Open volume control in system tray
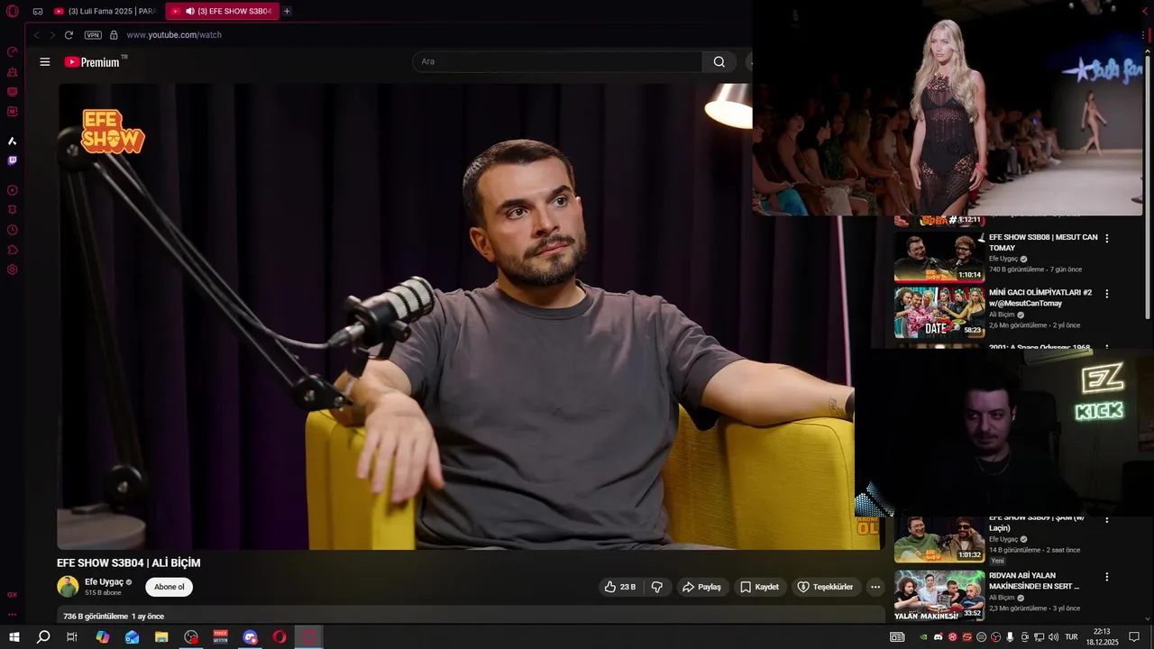 1053,637
